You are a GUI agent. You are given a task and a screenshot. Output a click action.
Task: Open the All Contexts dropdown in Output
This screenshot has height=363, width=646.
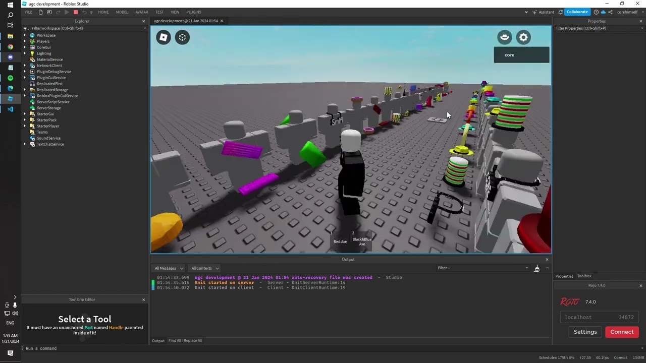point(205,268)
